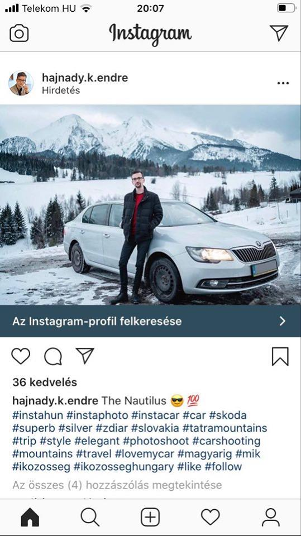Open the Profile tab person icon
The height and width of the screenshot is (536, 301).
pos(270,517)
